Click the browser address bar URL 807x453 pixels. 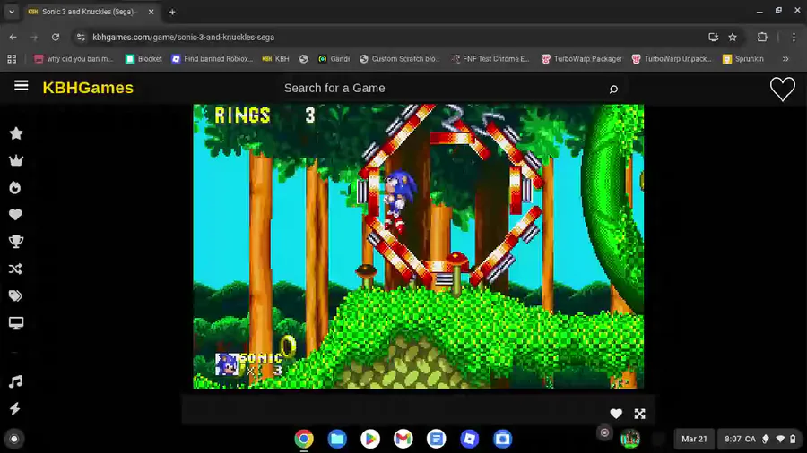[183, 37]
